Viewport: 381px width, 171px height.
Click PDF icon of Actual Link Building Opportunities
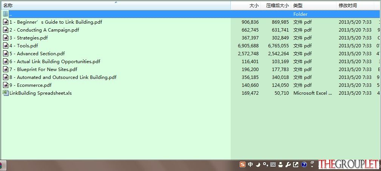(x=6, y=61)
